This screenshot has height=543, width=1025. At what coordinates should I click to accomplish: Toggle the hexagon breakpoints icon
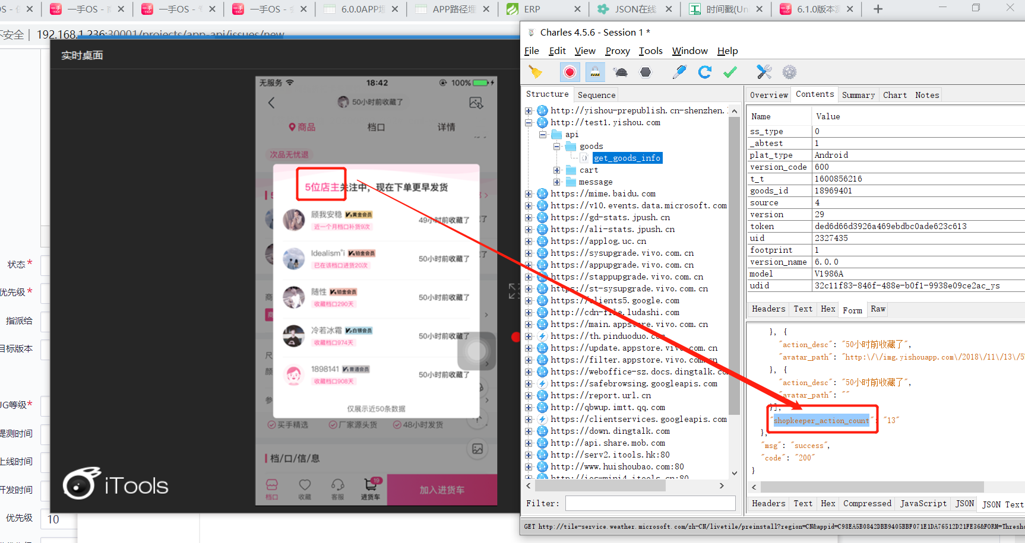click(x=646, y=72)
